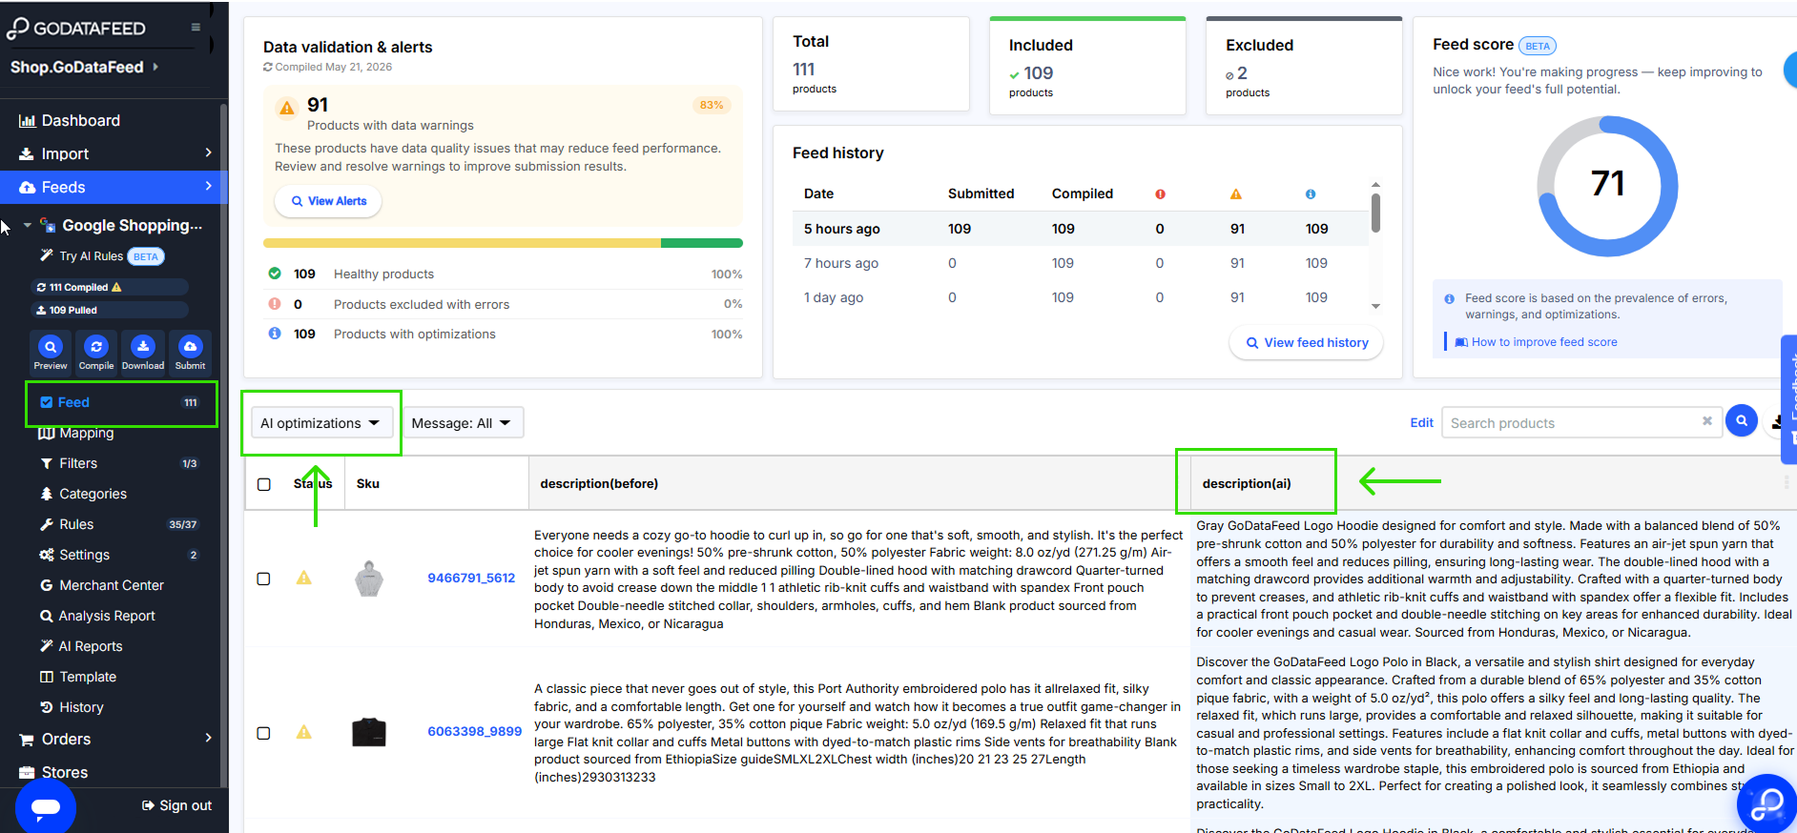Click the errors column icon in Feed history
Image resolution: width=1797 pixels, height=833 pixels.
click(1160, 193)
